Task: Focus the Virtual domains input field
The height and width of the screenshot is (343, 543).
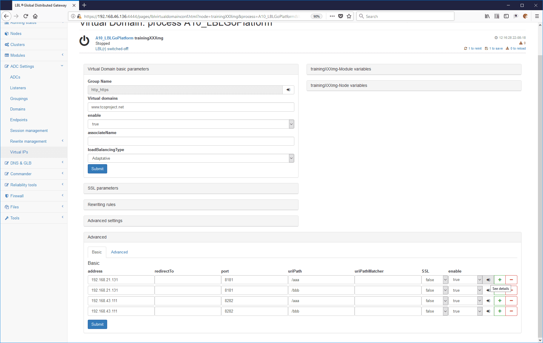Action: click(191, 107)
